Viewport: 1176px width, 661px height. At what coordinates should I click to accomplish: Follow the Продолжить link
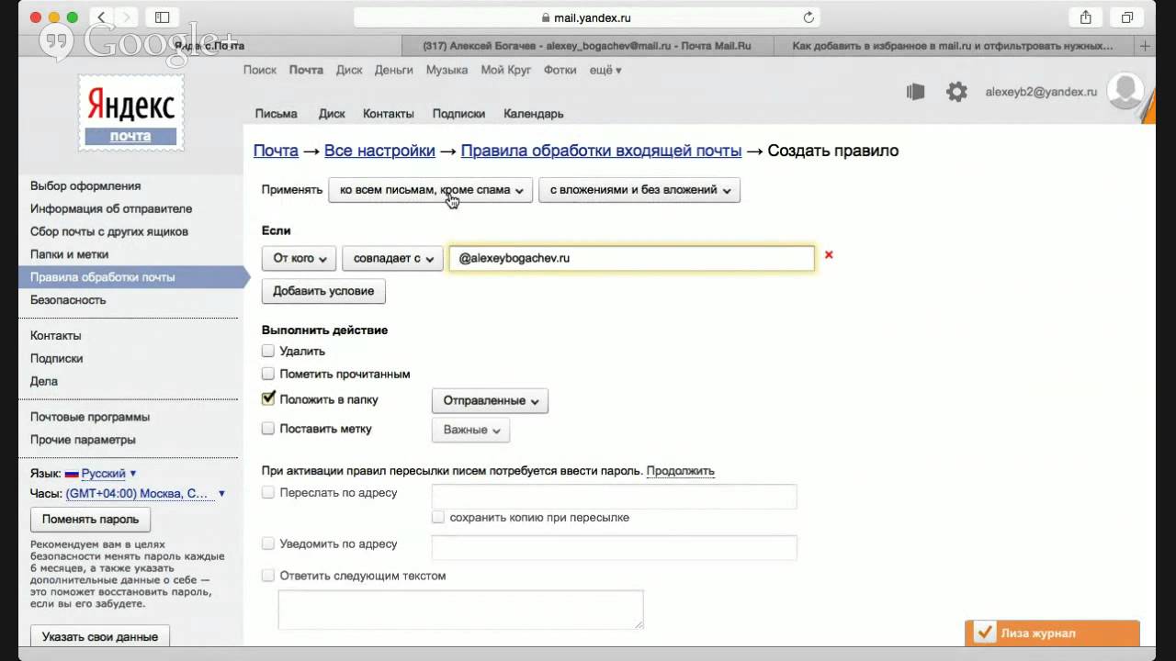click(680, 471)
